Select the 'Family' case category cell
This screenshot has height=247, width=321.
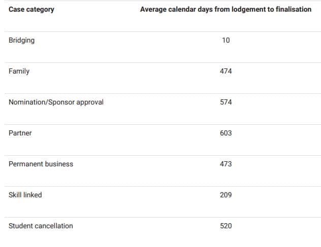(19, 71)
